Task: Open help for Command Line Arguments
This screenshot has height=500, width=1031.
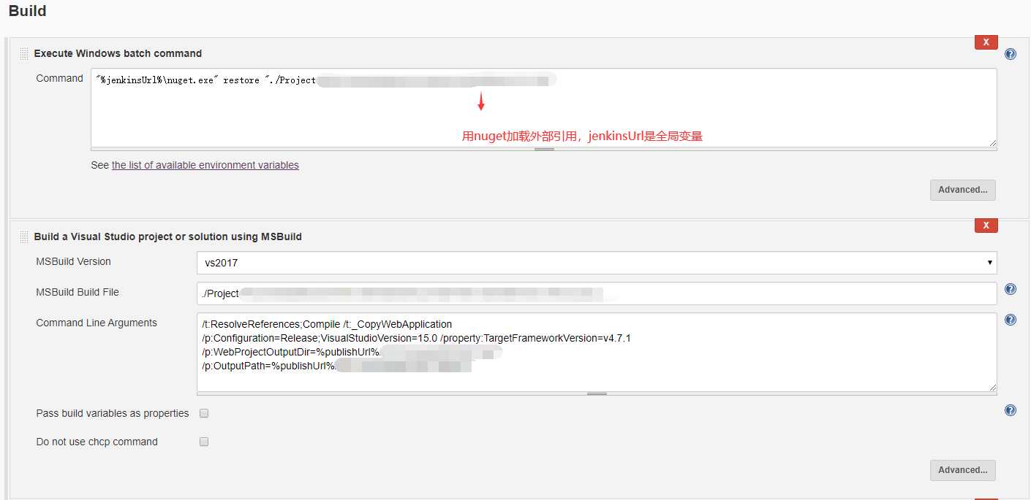Action: coord(1011,320)
